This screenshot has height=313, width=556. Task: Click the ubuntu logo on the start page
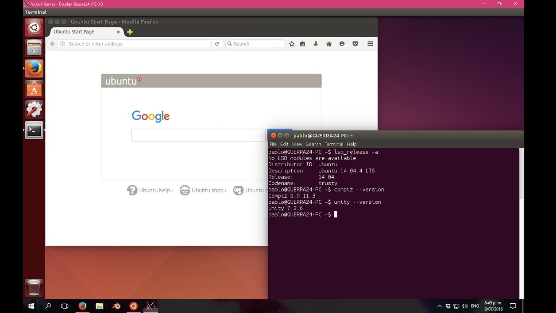(123, 81)
